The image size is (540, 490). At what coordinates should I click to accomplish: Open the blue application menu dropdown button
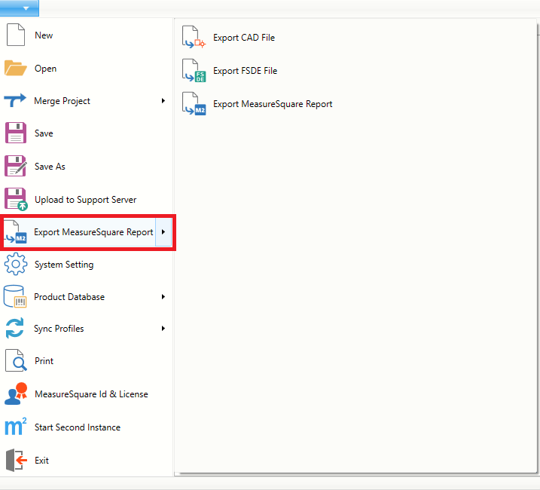click(20, 8)
